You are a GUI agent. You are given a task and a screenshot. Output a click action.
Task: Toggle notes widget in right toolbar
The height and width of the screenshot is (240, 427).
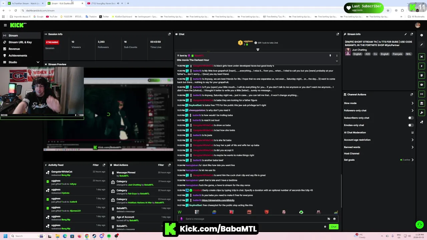[x=422, y=75]
